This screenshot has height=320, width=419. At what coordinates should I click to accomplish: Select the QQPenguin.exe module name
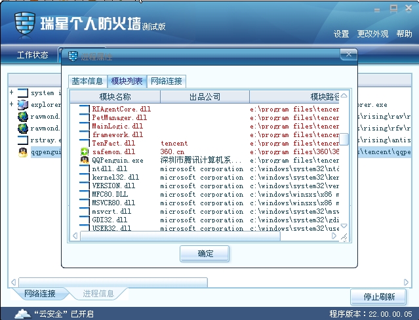117,161
